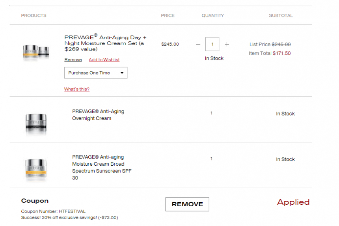Click the dropdown arrow beside Purchase One Time
The width and height of the screenshot is (339, 226).
122,73
